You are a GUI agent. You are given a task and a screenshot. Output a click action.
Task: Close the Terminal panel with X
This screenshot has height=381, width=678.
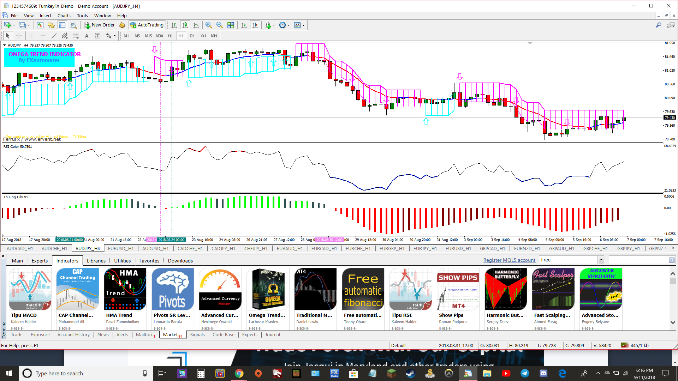[3, 256]
